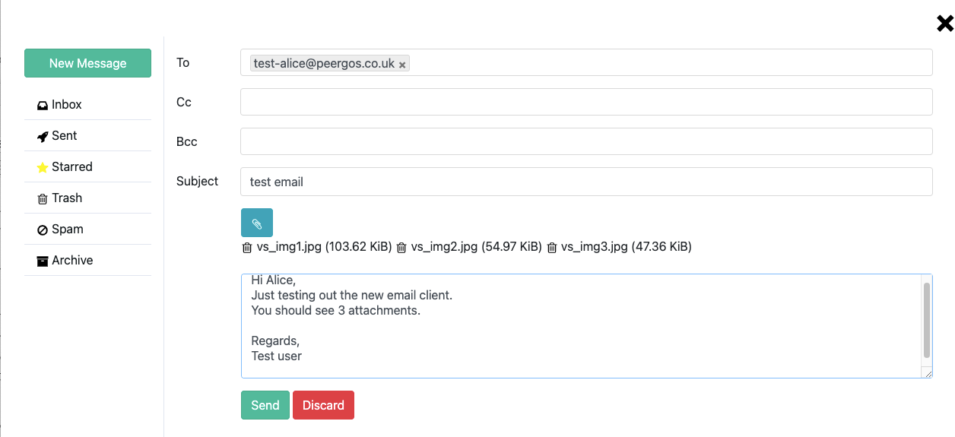Go to the Sent folder
The image size is (955, 437).
coord(64,135)
